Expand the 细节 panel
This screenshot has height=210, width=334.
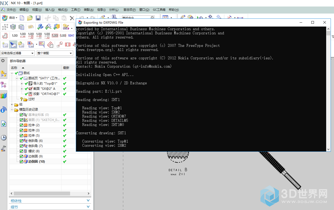pyautogui.click(x=50, y=207)
